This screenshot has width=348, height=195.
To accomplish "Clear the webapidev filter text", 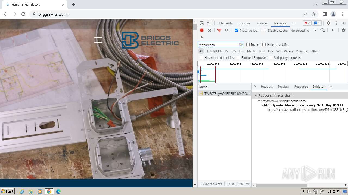I will pos(241,44).
